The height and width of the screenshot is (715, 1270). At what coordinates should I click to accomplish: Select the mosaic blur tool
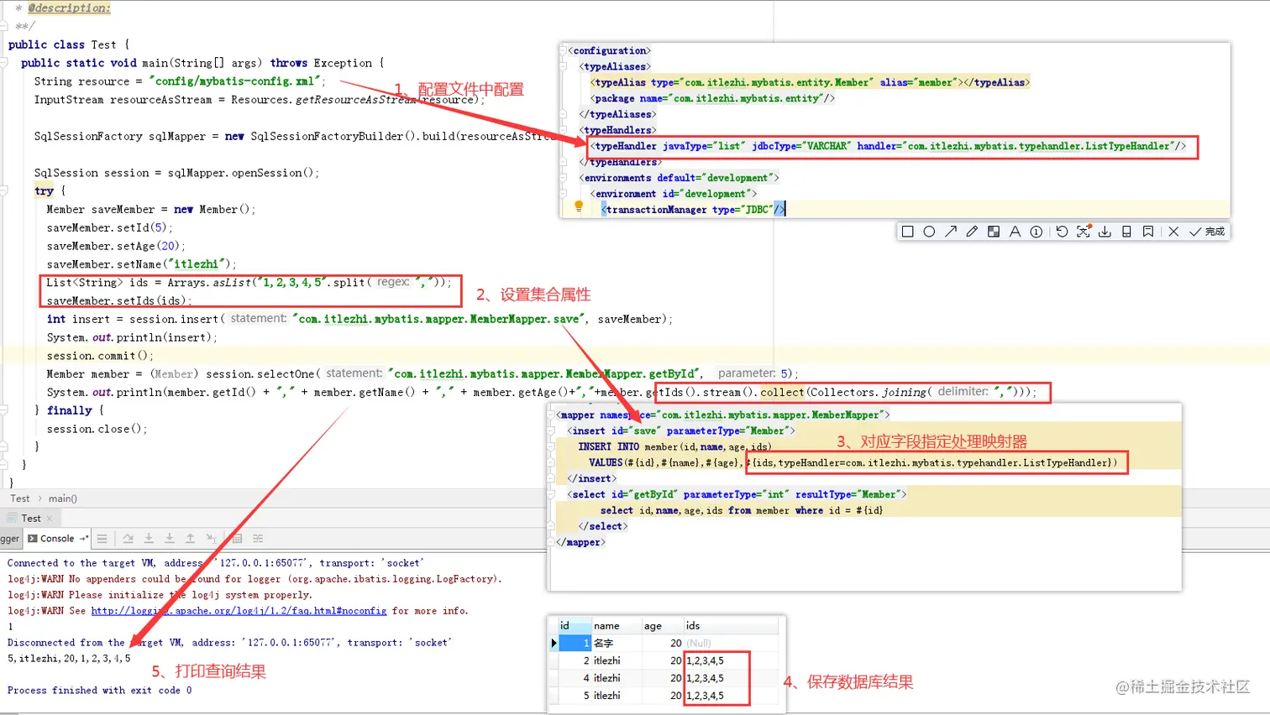(994, 232)
